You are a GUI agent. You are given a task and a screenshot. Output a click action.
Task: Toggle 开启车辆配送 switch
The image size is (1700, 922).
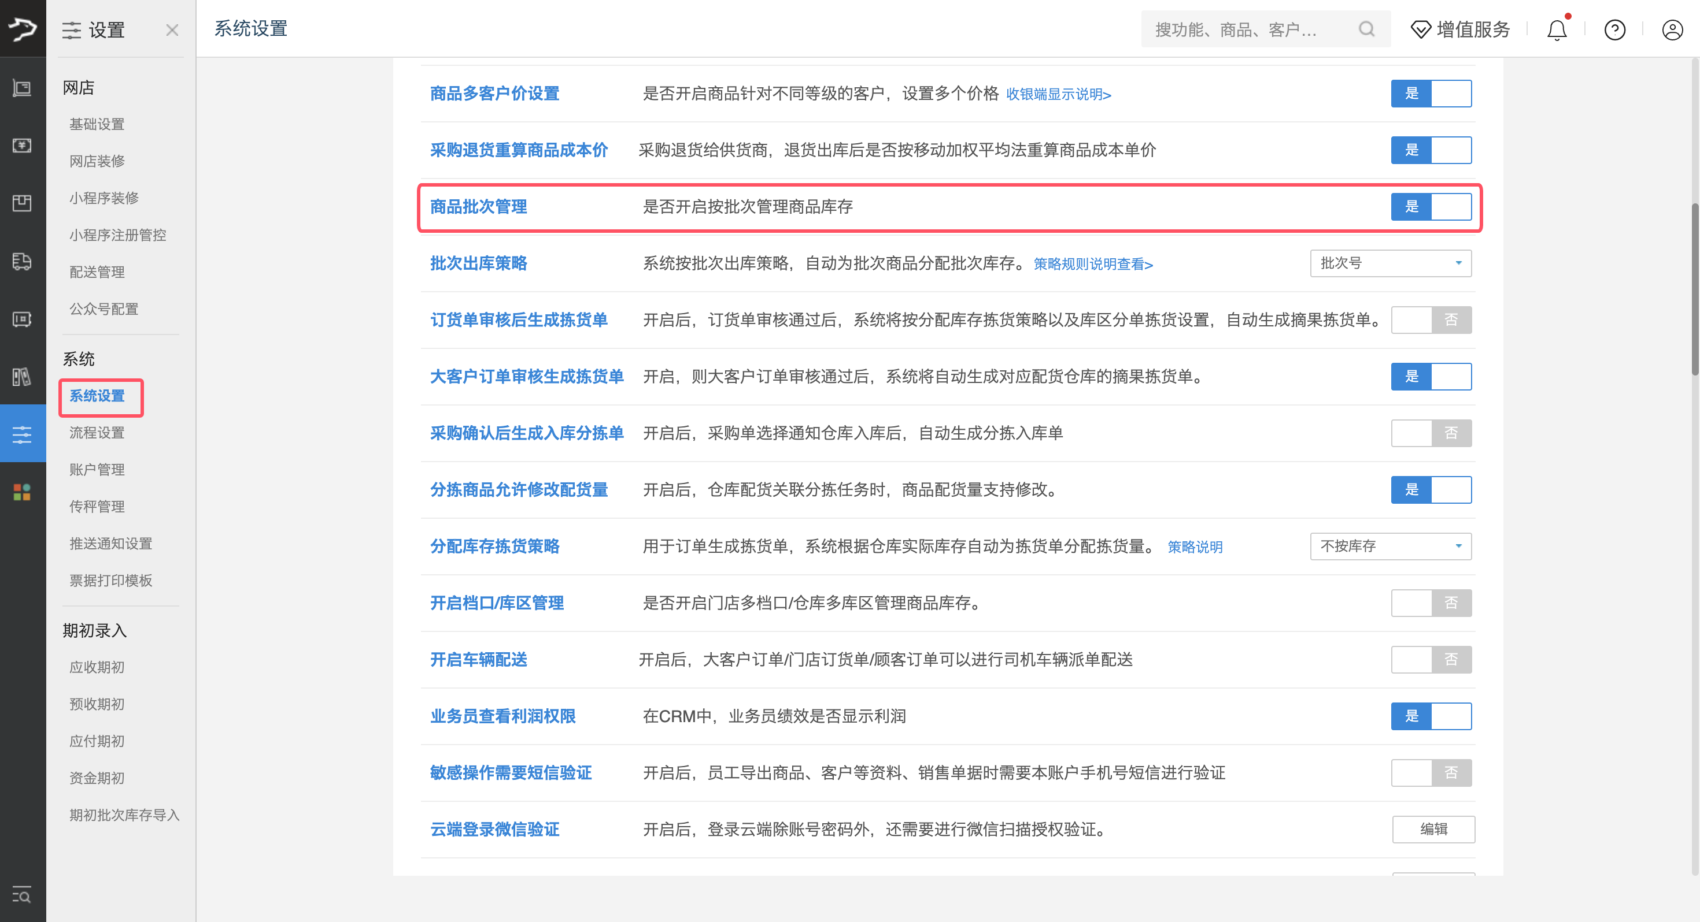pyautogui.click(x=1431, y=660)
